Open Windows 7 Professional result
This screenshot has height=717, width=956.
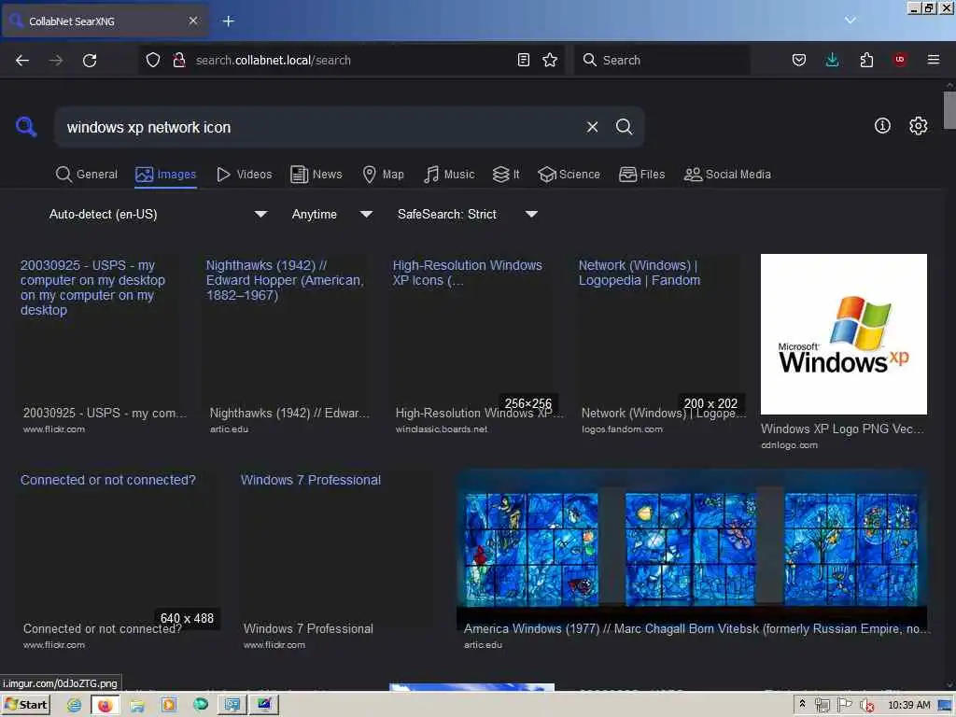click(x=338, y=560)
